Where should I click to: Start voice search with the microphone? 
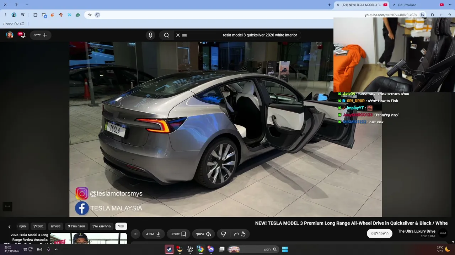[150, 35]
